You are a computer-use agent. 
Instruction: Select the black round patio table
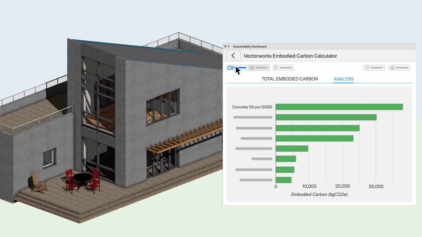82,177
